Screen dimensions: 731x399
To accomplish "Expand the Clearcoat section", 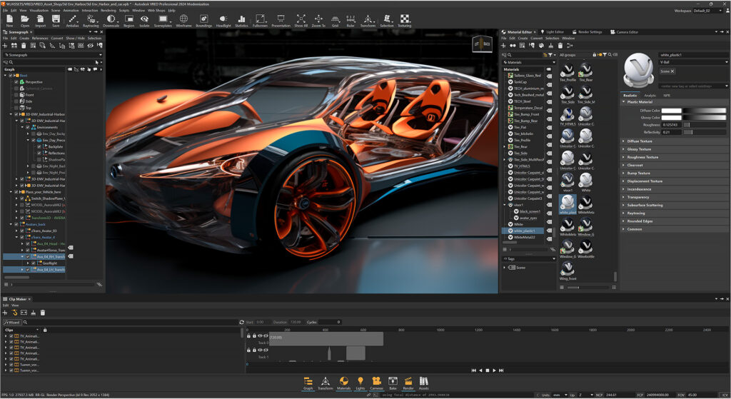I will pyautogui.click(x=623, y=165).
